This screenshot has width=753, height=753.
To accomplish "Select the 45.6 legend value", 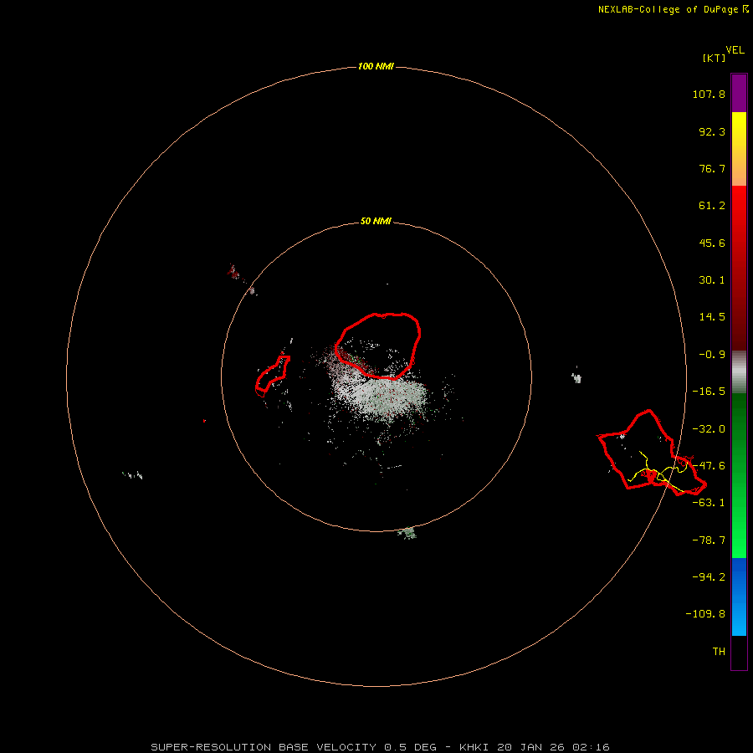I will (712, 243).
